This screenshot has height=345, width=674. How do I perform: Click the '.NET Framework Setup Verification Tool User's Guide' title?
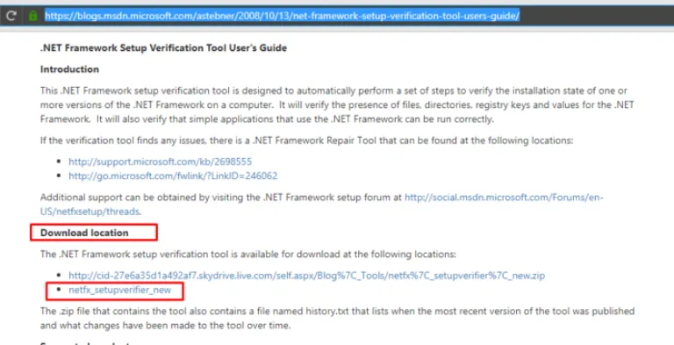164,47
